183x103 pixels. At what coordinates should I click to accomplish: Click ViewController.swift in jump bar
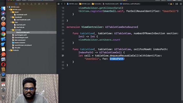click(x=111, y=4)
